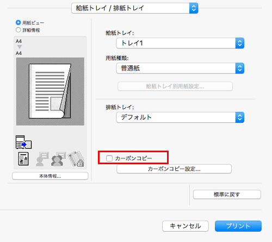
Task: Click the 本体情報... button
Action: (x=50, y=176)
